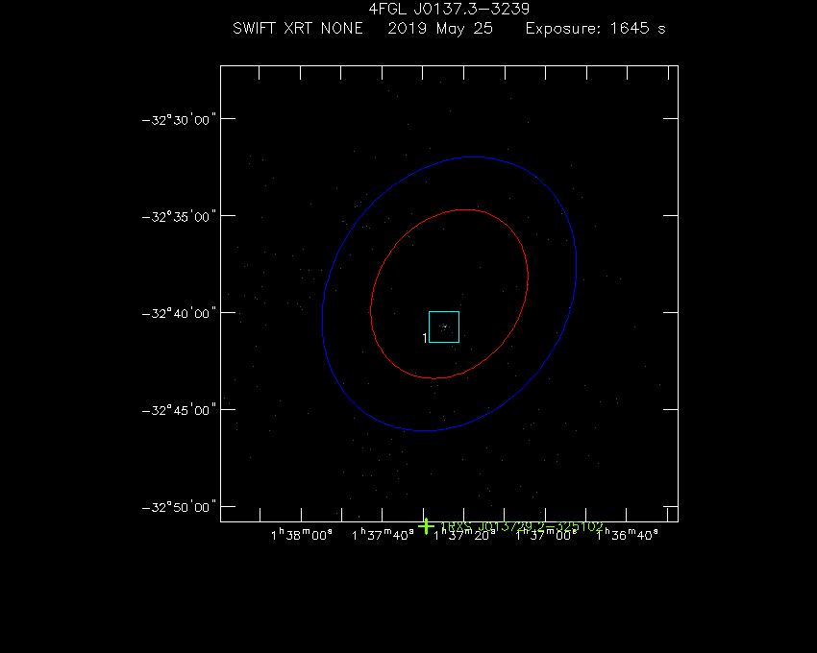Click the -32°35'00" declination label
This screenshot has height=653, width=817.
(x=179, y=217)
